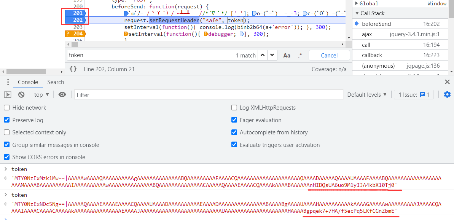Select the Console tab
454x220 pixels.
click(x=28, y=82)
